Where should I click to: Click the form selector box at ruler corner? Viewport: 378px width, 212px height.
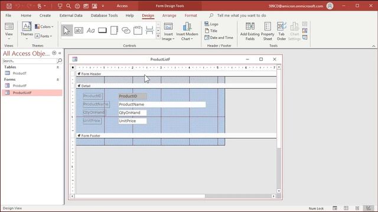pos(73,68)
